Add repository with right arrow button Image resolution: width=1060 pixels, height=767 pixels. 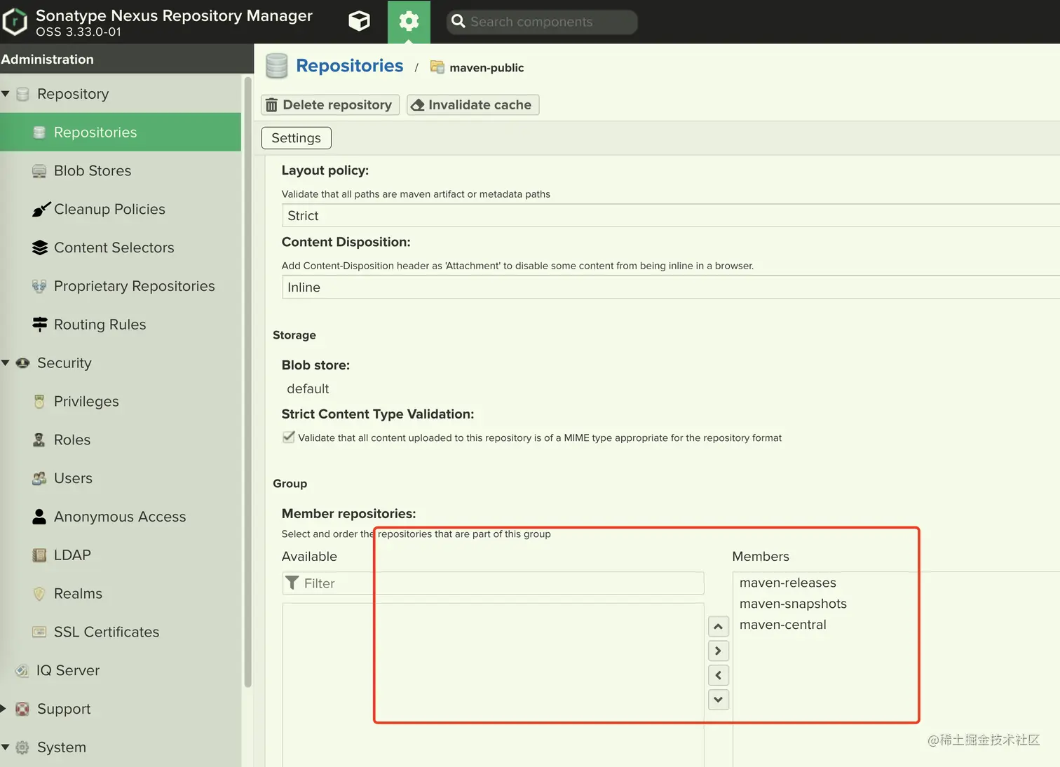[x=719, y=651]
